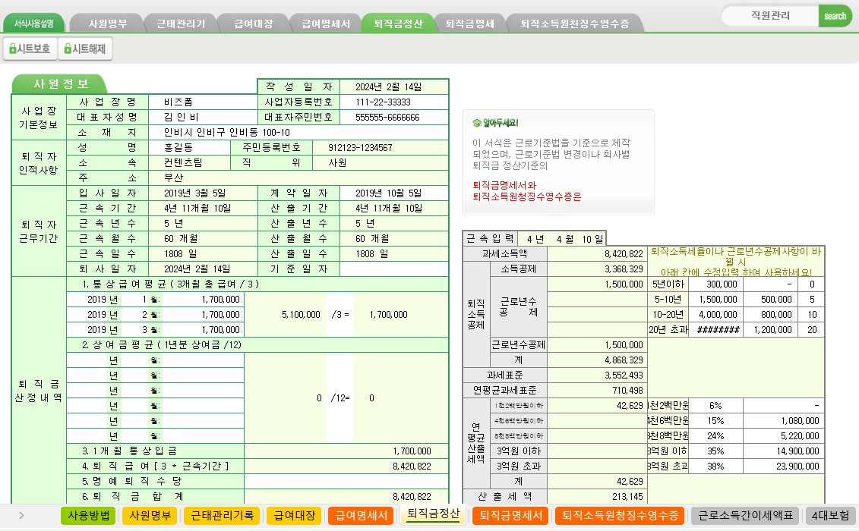Open the 퇴직금명세 top tab
This screenshot has height=531, width=859.
pos(470,24)
